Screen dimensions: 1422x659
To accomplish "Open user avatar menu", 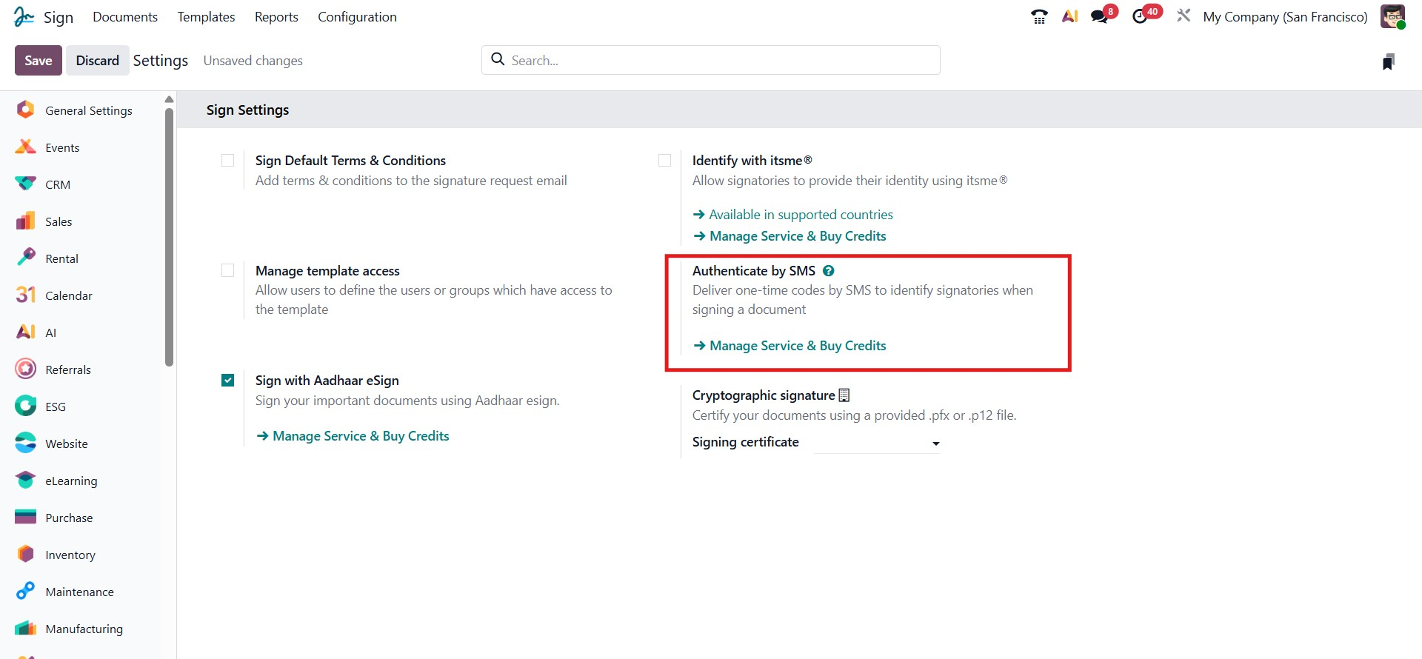I will coord(1392,16).
